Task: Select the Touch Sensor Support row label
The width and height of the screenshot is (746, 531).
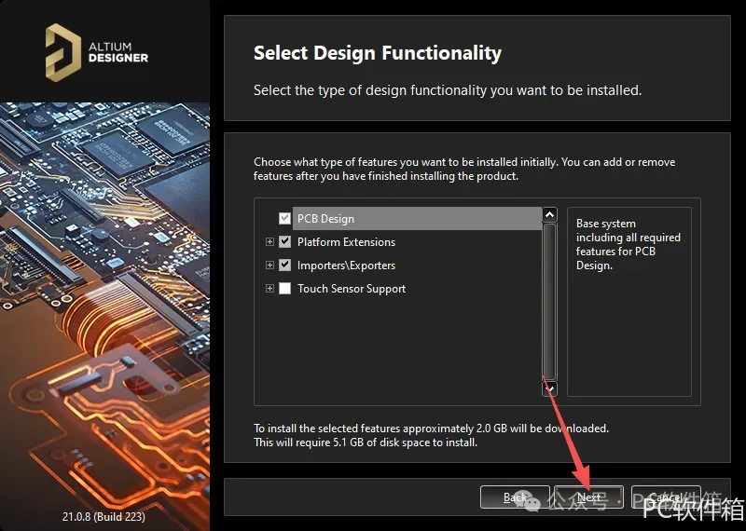Action: 352,289
